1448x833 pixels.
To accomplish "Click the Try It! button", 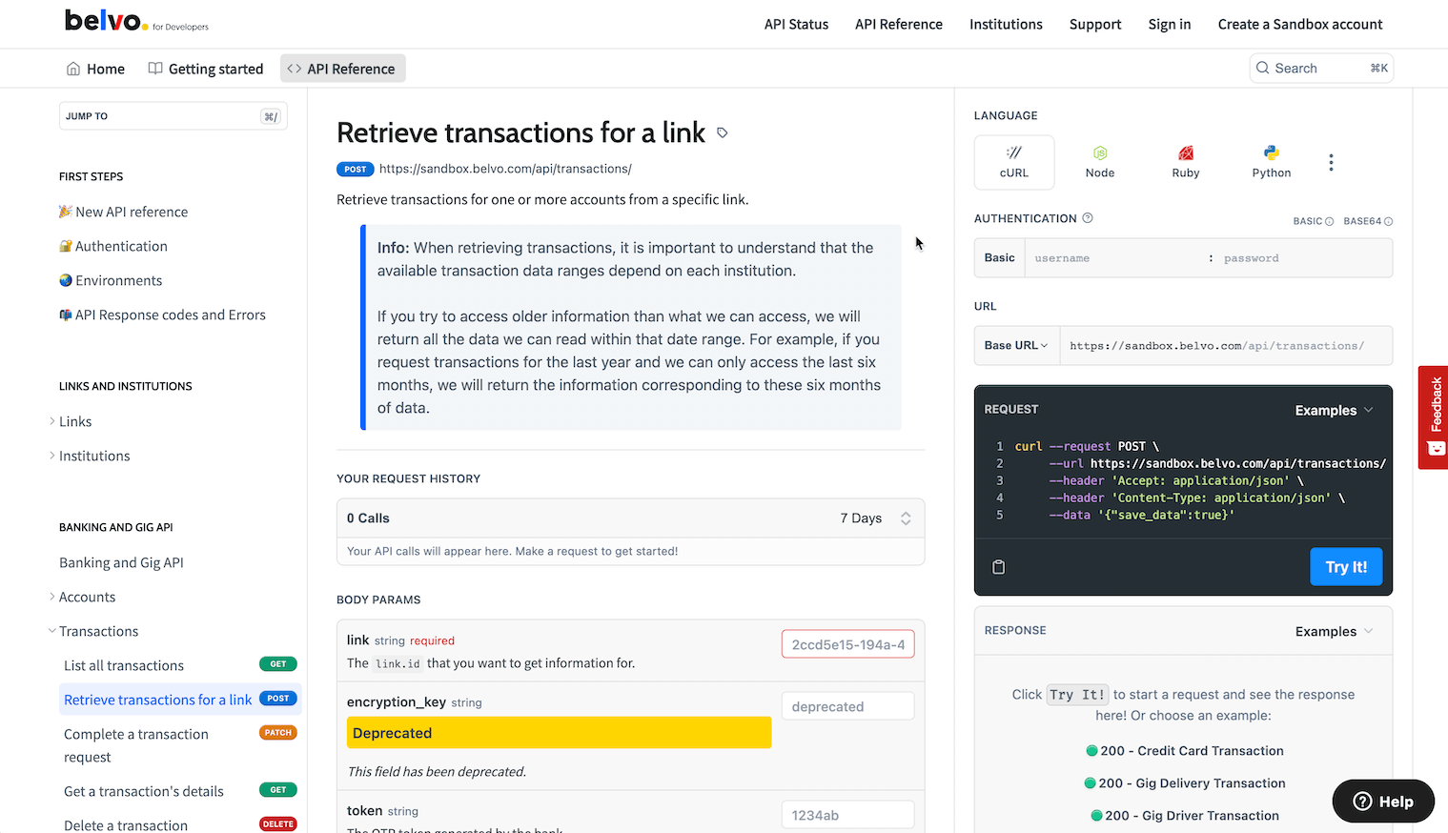I will [1346, 567].
